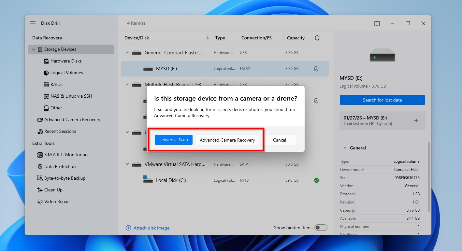Open Byte-to-byte Backup tool
Image resolution: width=462 pixels, height=251 pixels.
coord(65,178)
